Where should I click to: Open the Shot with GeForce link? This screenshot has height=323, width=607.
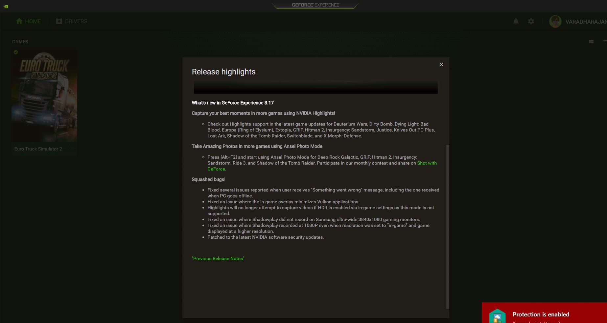427,163
